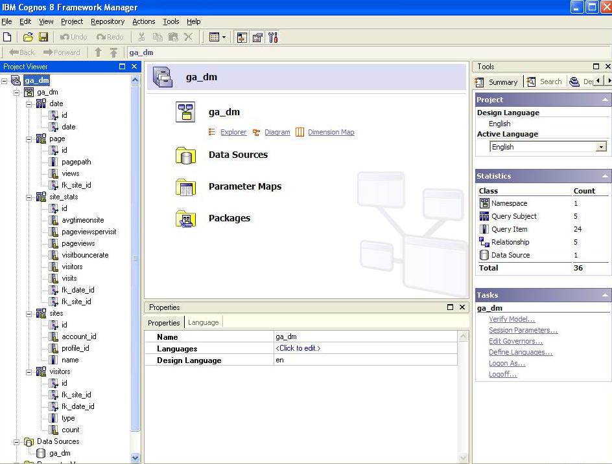Screen dimensions: 612x464
Task: Click the Data Sources folder icon
Action: coord(186,155)
